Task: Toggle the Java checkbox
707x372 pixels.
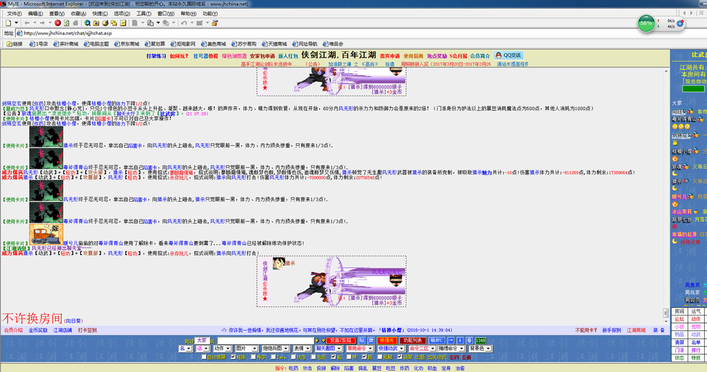Action: [273, 357]
